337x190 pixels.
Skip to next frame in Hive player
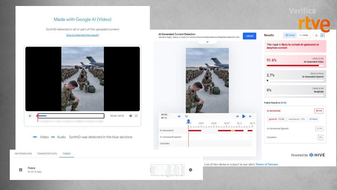[x=250, y=116]
